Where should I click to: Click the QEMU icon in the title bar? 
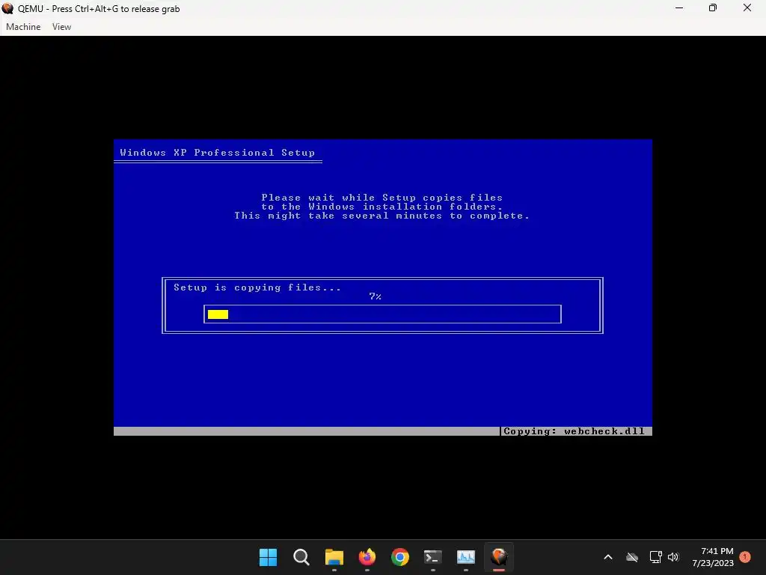[7, 8]
